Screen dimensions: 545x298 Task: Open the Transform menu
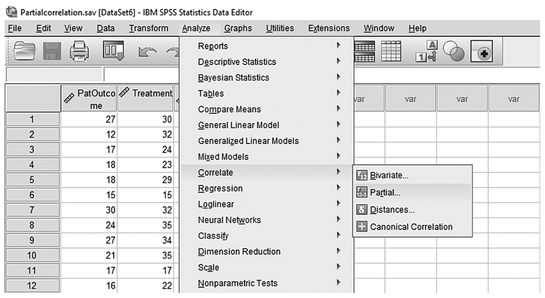tap(149, 28)
